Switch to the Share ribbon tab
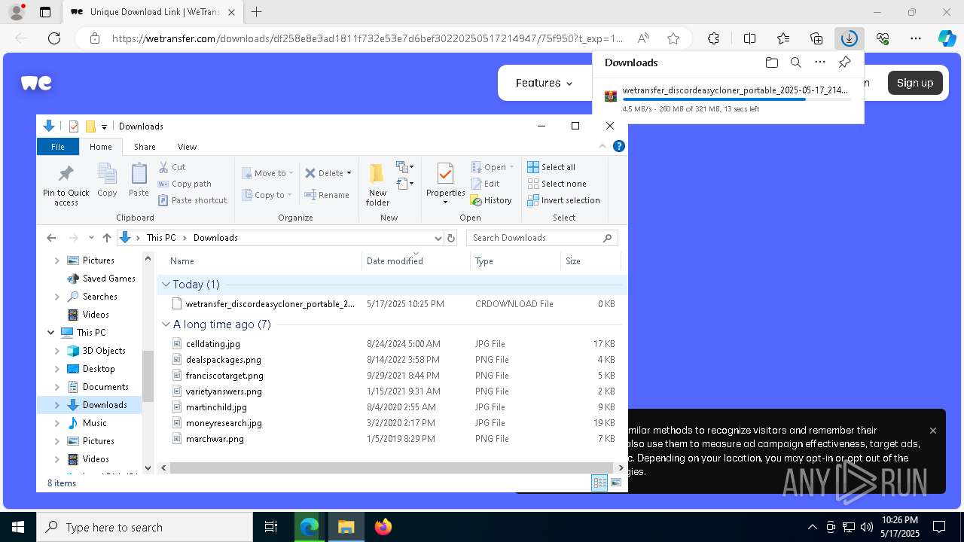The height and width of the screenshot is (542, 964). (145, 147)
